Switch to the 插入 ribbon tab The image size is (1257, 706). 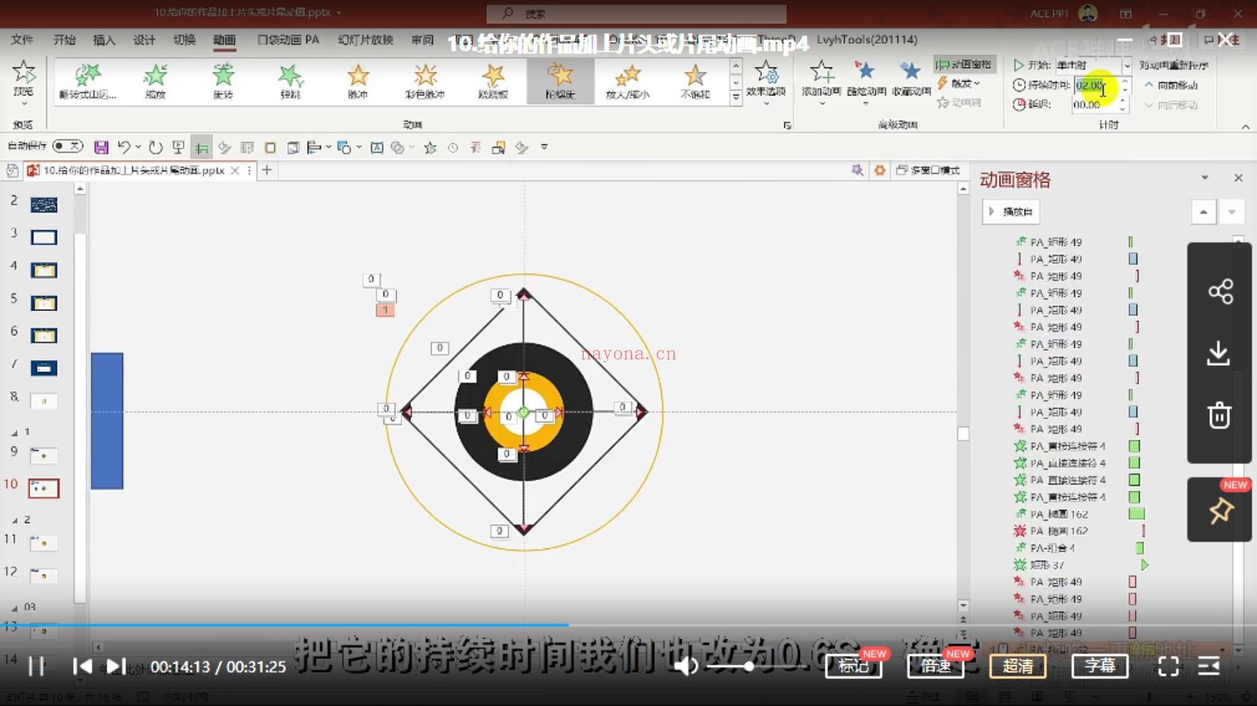point(104,40)
